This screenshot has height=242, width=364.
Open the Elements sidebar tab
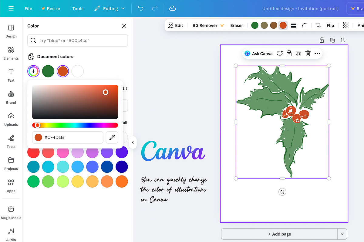[x=11, y=53]
